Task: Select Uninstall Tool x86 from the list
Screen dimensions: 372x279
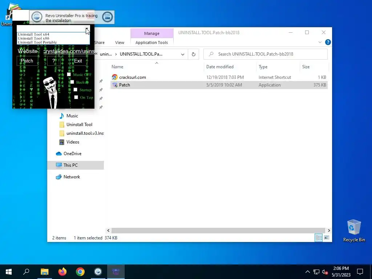Action: [33, 38]
